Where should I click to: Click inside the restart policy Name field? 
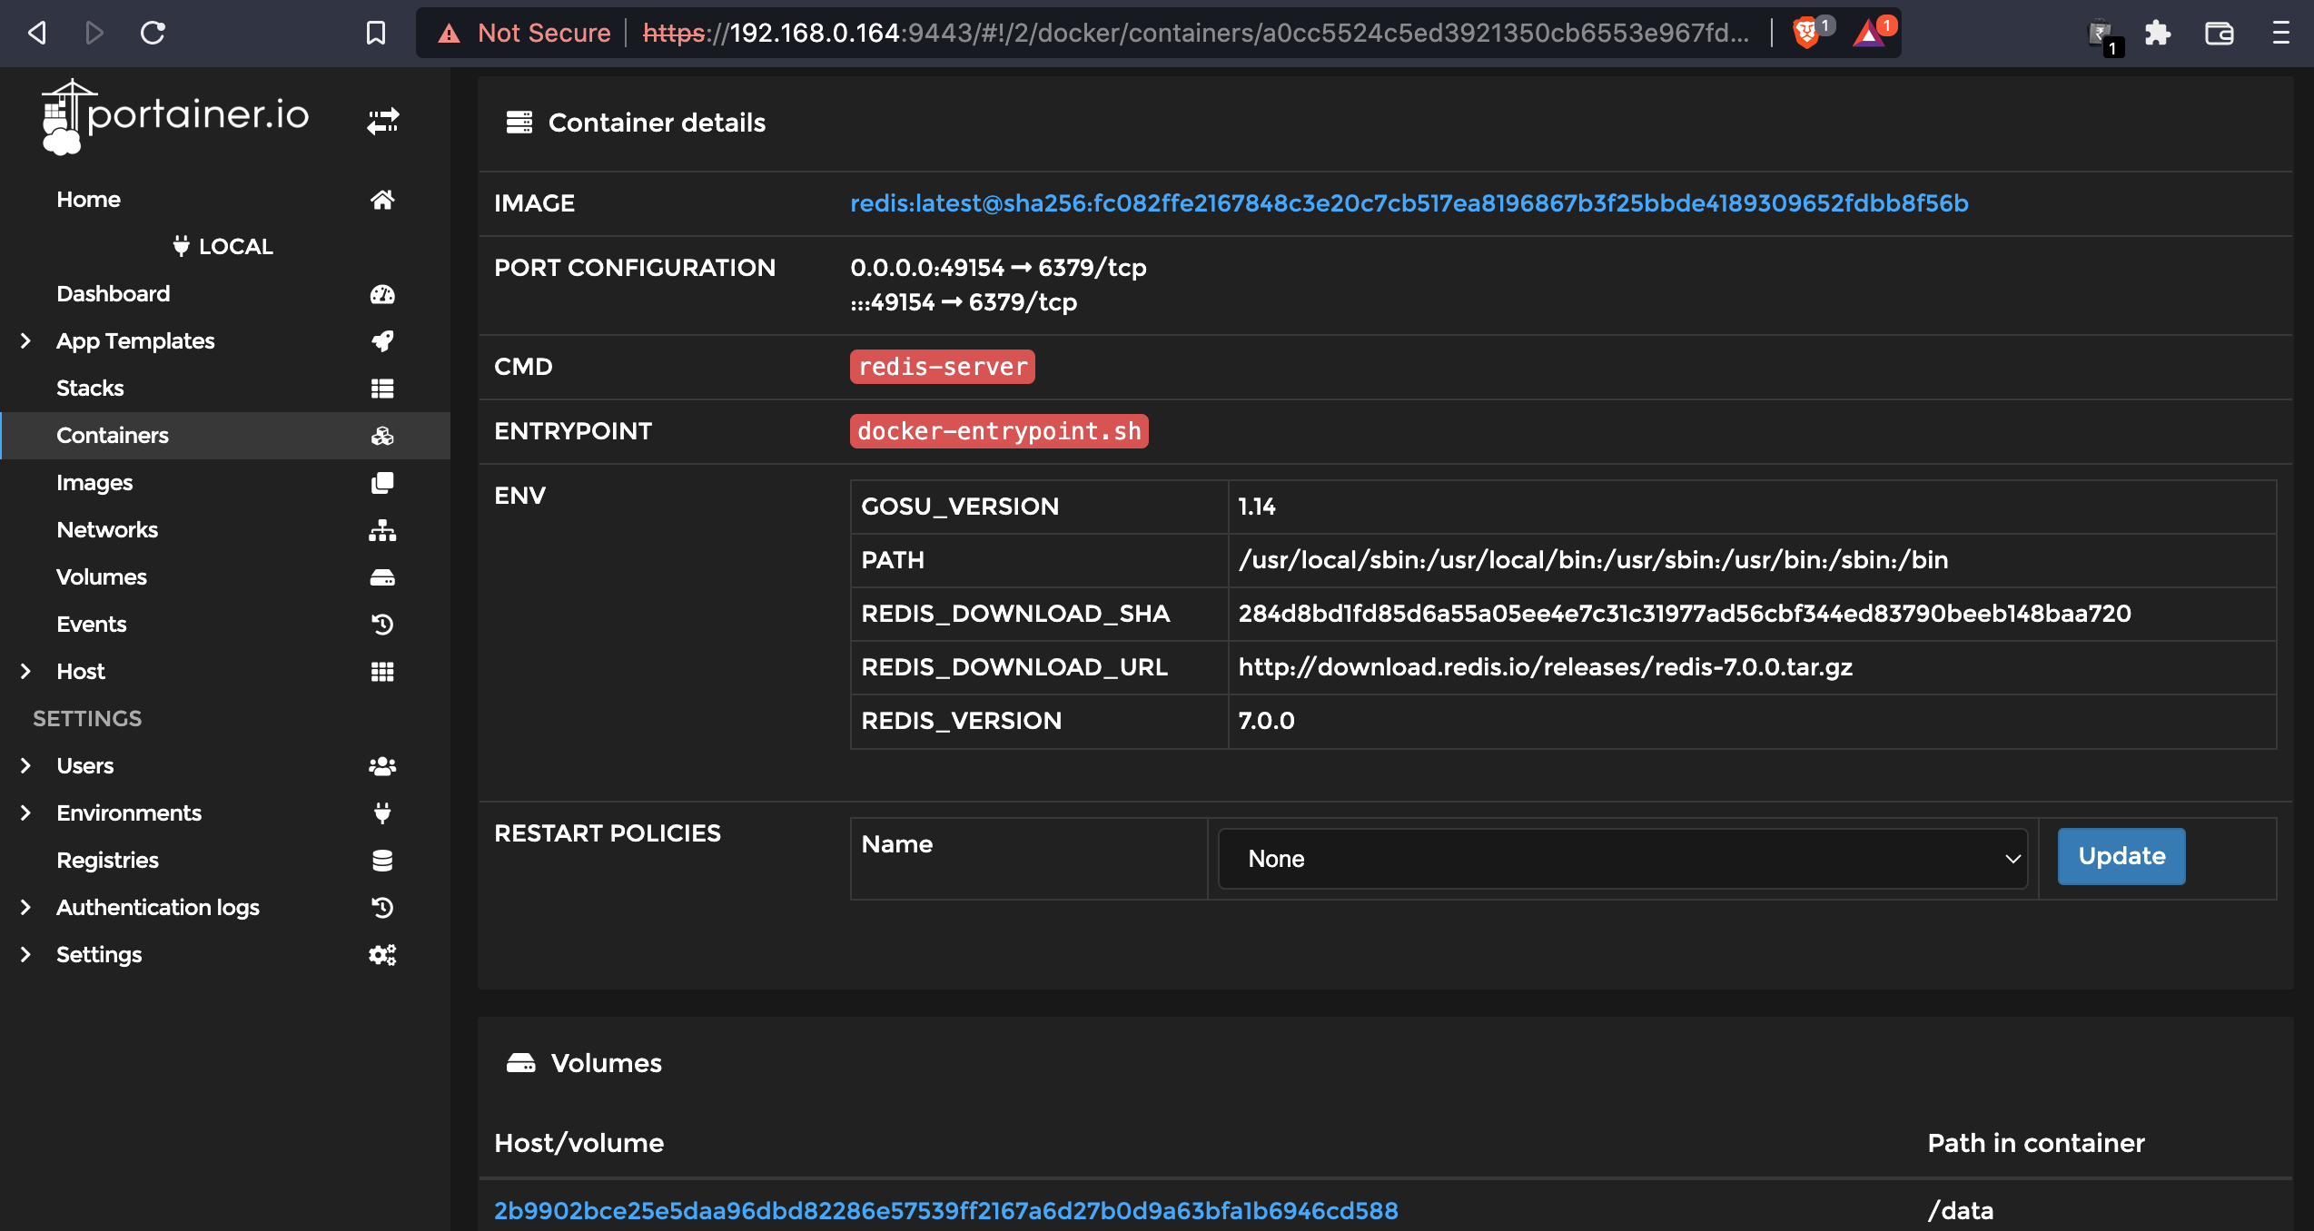(x=1027, y=858)
